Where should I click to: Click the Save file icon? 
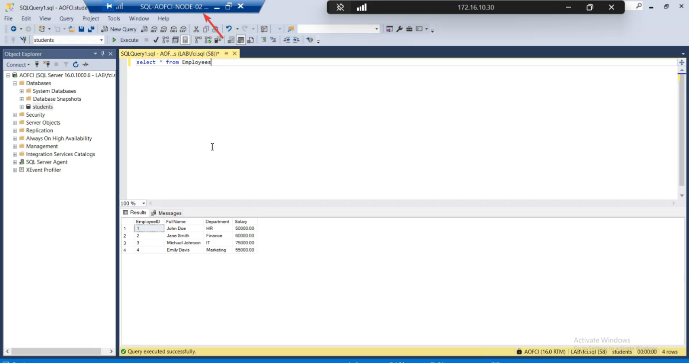tap(81, 29)
